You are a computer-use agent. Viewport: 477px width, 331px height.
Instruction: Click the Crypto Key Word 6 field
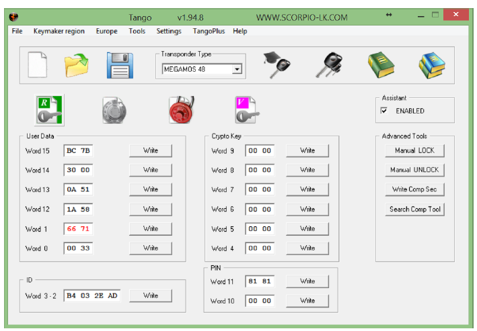point(260,209)
